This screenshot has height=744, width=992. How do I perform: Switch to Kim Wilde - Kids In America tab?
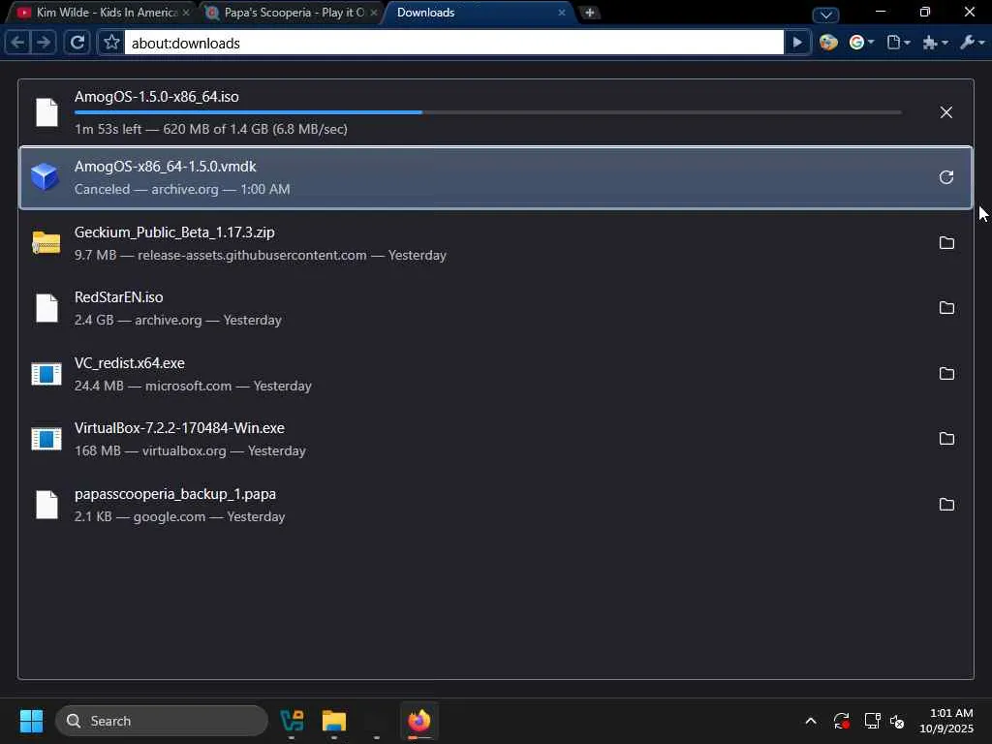100,13
